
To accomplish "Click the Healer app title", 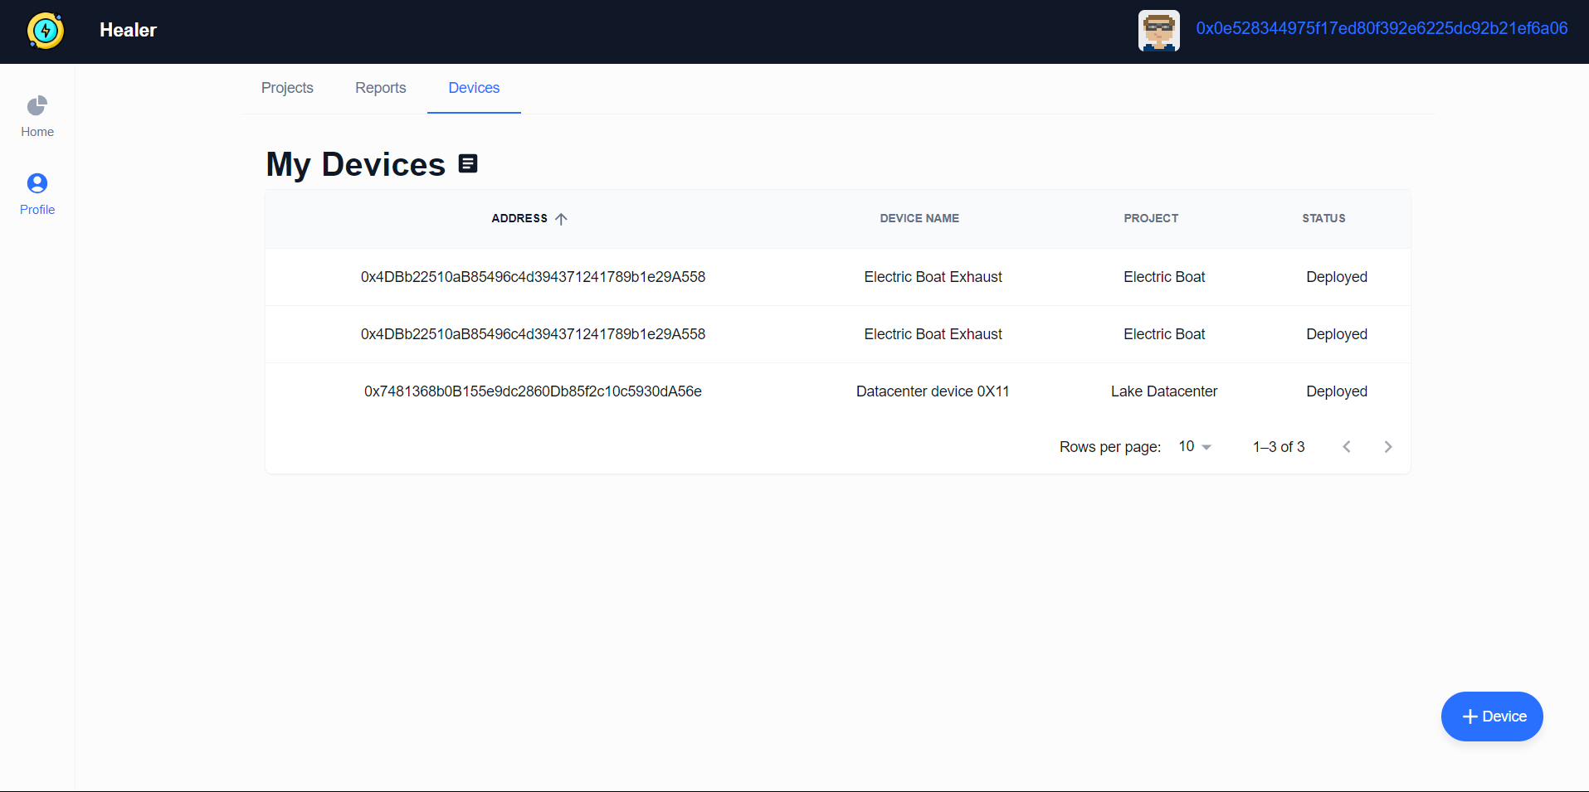I will [128, 30].
